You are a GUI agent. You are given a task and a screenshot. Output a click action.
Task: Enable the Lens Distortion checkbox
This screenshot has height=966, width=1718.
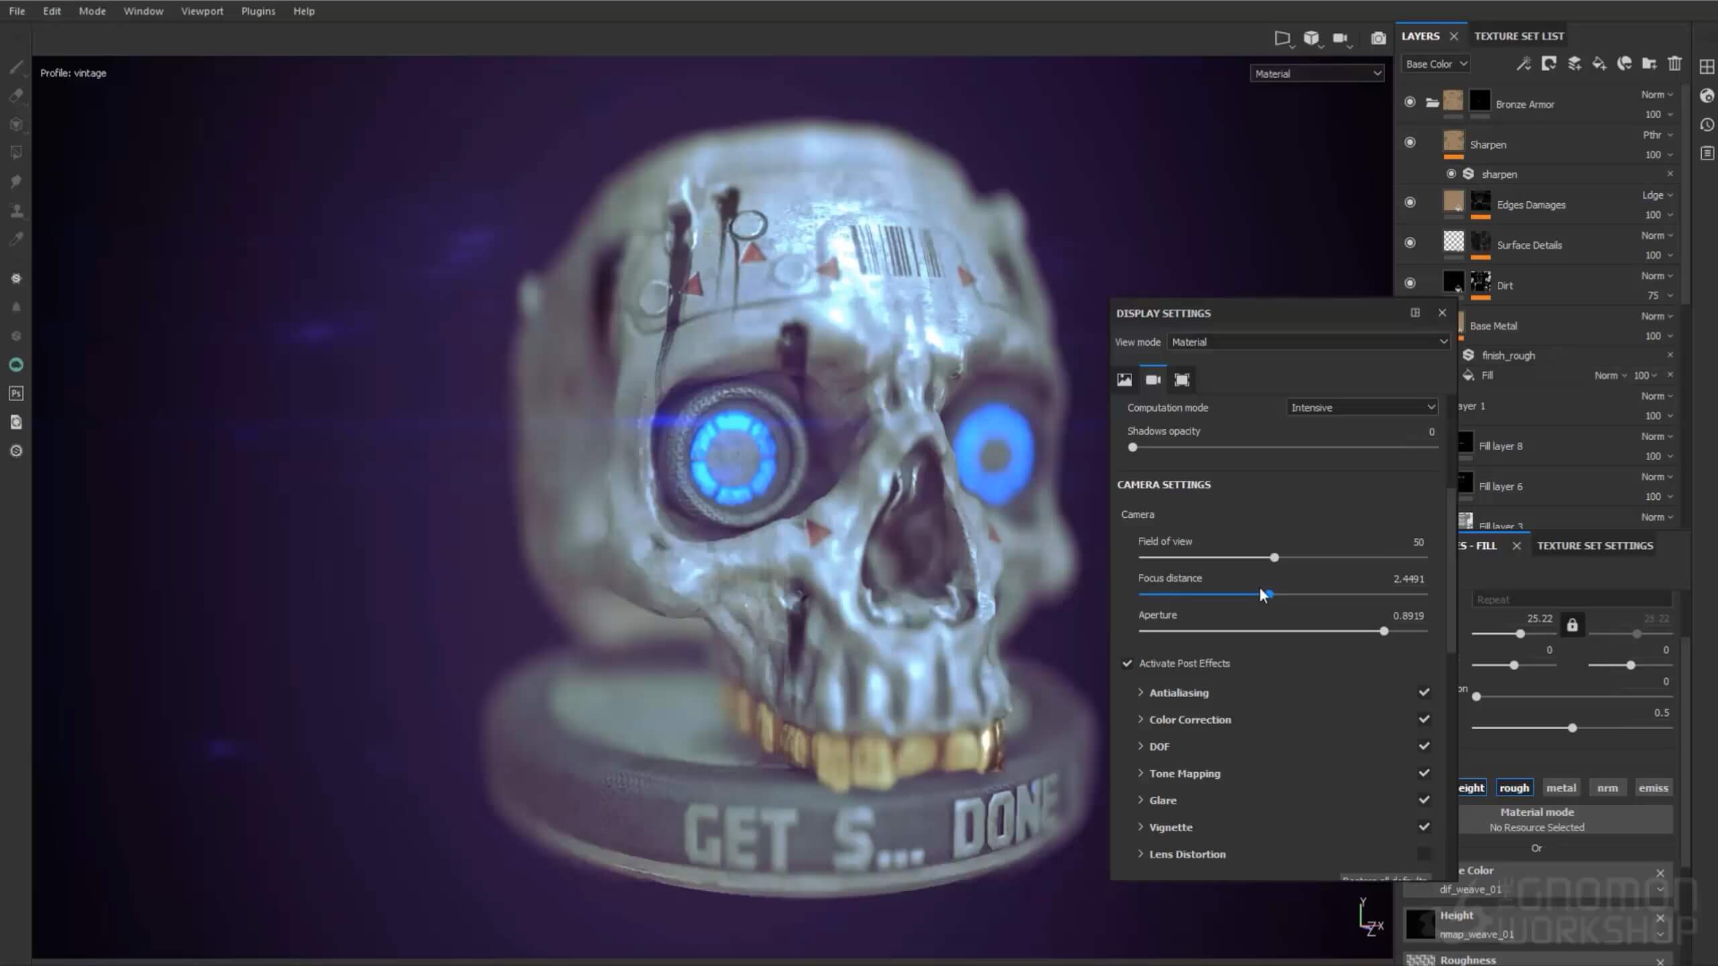click(1423, 854)
